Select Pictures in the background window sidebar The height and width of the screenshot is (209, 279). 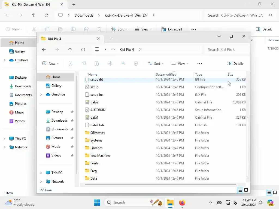[x=18, y=104]
